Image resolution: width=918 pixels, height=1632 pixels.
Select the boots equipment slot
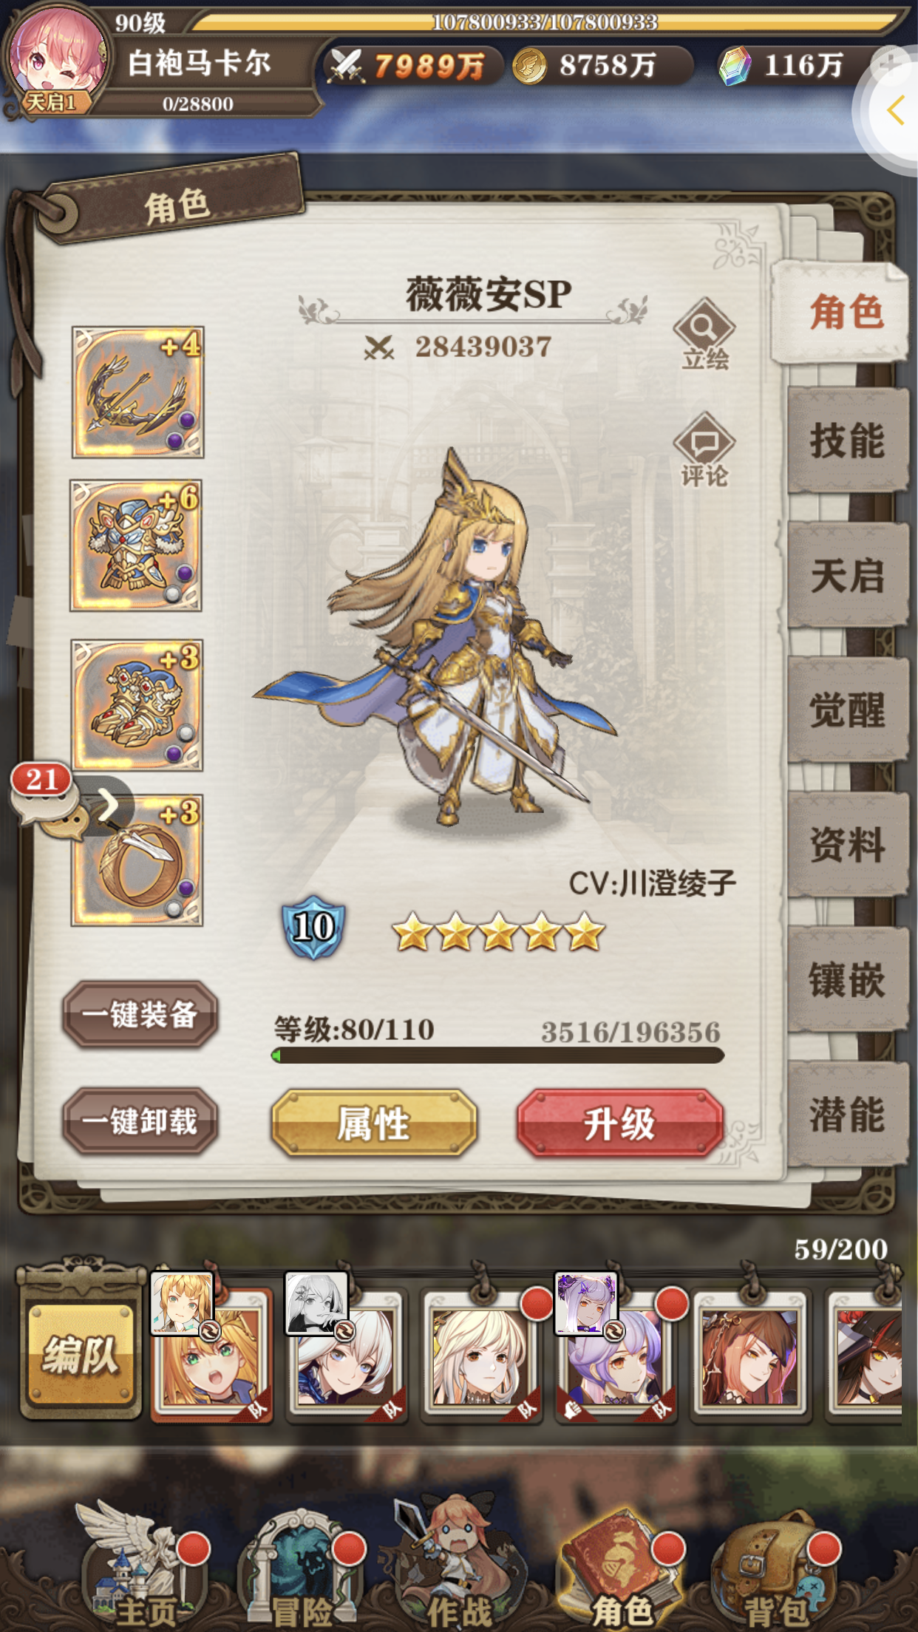coord(137,705)
